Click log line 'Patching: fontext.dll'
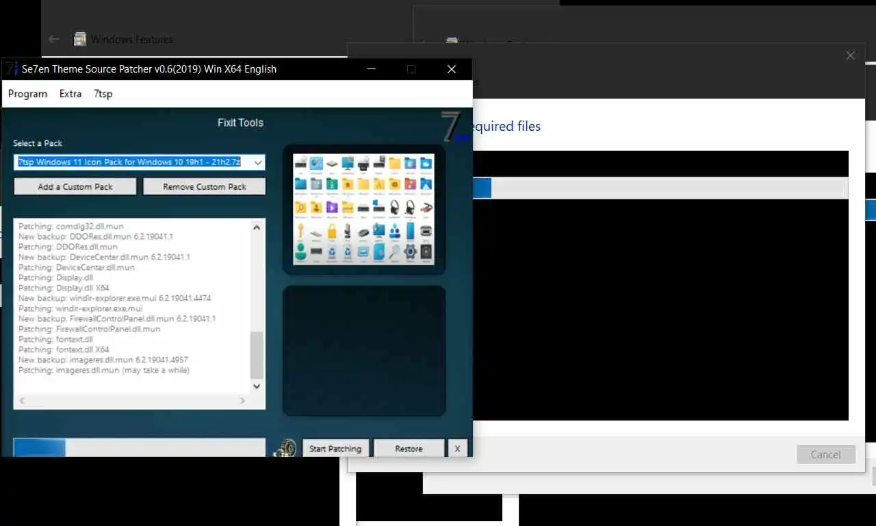The height and width of the screenshot is (526, 876). [x=55, y=339]
